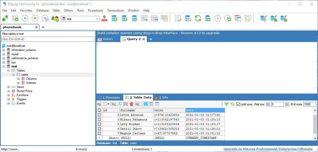
Task: Expand the Indexes node under users
Action: click(x=18, y=83)
